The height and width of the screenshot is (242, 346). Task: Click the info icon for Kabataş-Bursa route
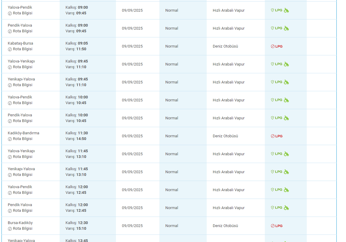(x=10, y=49)
